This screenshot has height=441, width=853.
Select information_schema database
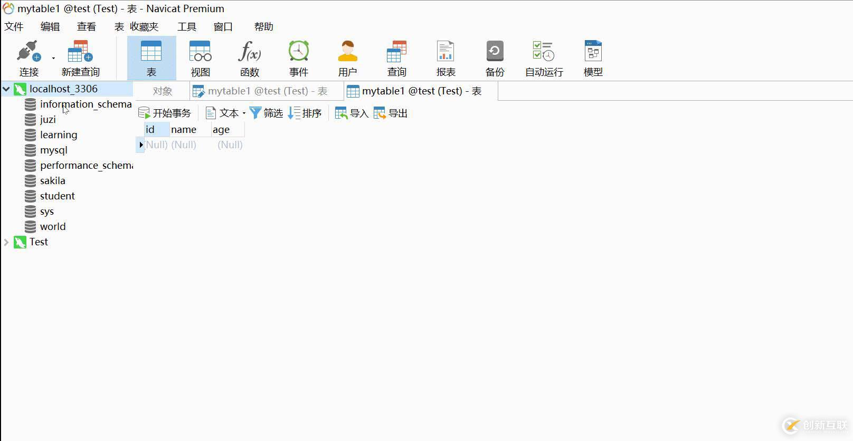86,104
